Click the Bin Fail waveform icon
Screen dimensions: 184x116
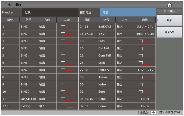[x=145, y=48]
